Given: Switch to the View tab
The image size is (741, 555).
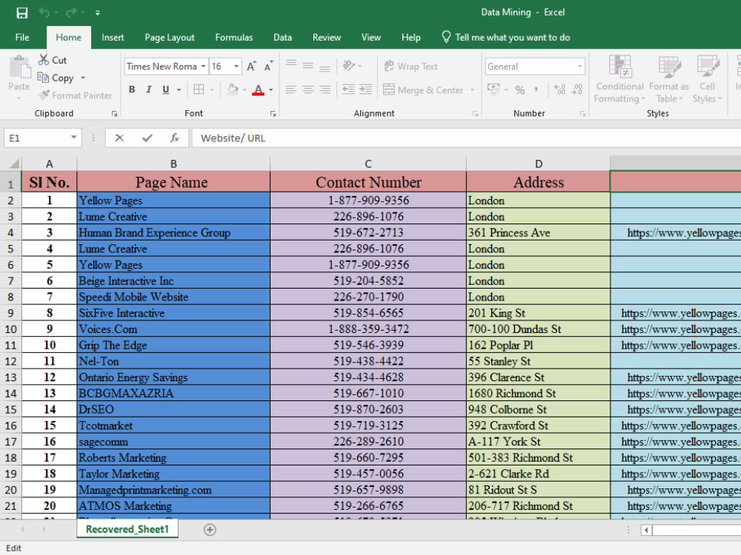Looking at the screenshot, I should click(371, 37).
